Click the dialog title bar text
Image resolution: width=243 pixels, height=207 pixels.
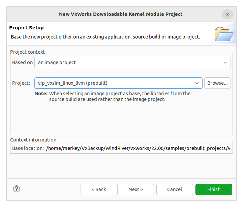click(121, 14)
